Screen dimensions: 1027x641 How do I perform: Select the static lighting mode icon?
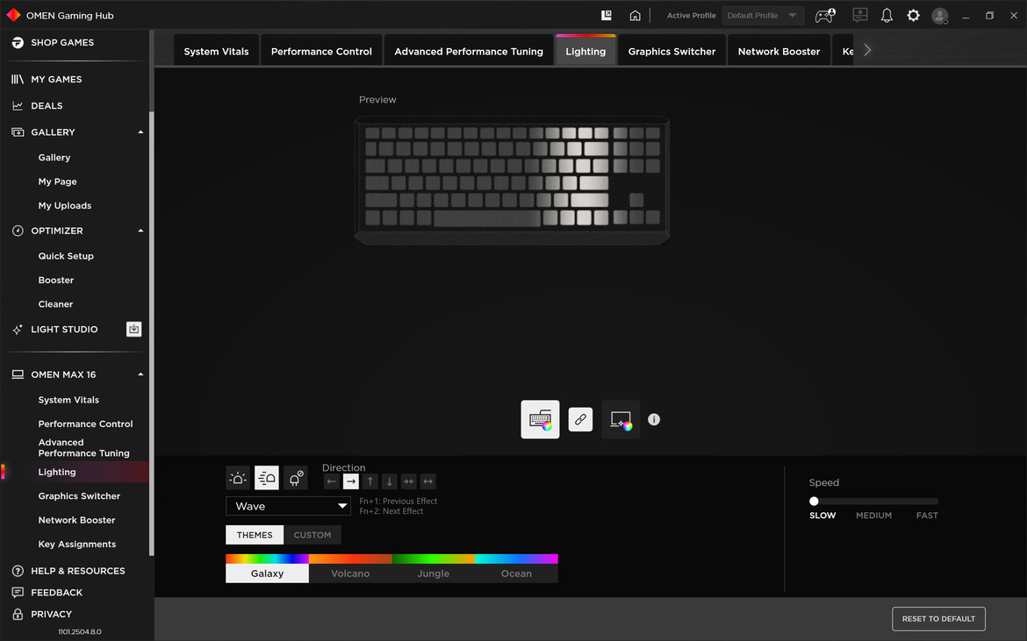[x=238, y=478]
